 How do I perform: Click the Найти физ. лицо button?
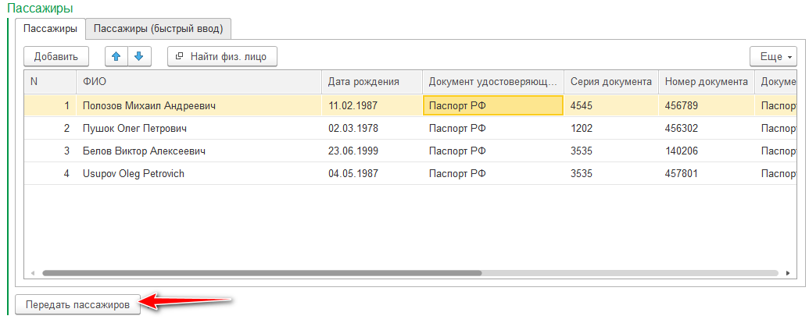[x=222, y=56]
